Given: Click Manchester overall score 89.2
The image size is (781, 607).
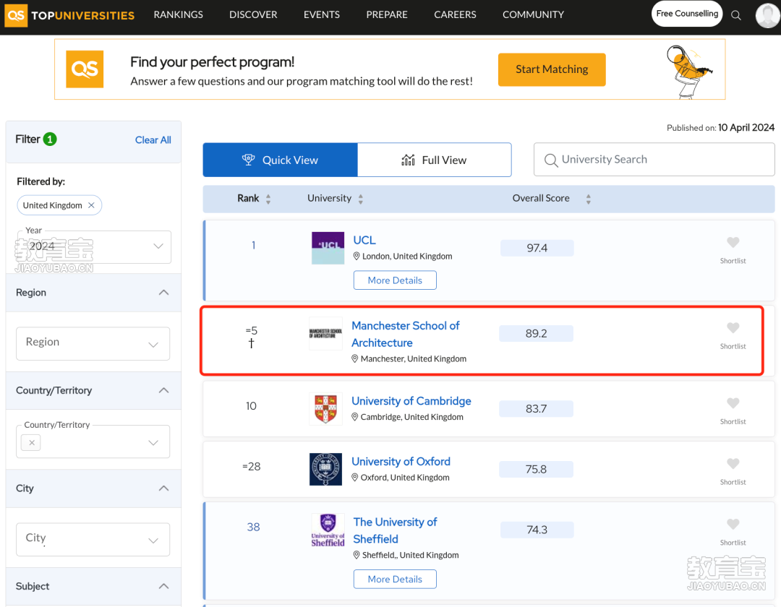Looking at the screenshot, I should 536,333.
